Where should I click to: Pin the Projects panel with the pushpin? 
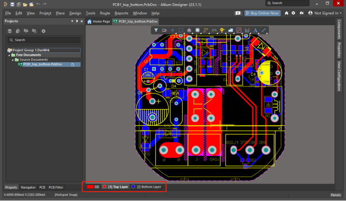[77, 21]
